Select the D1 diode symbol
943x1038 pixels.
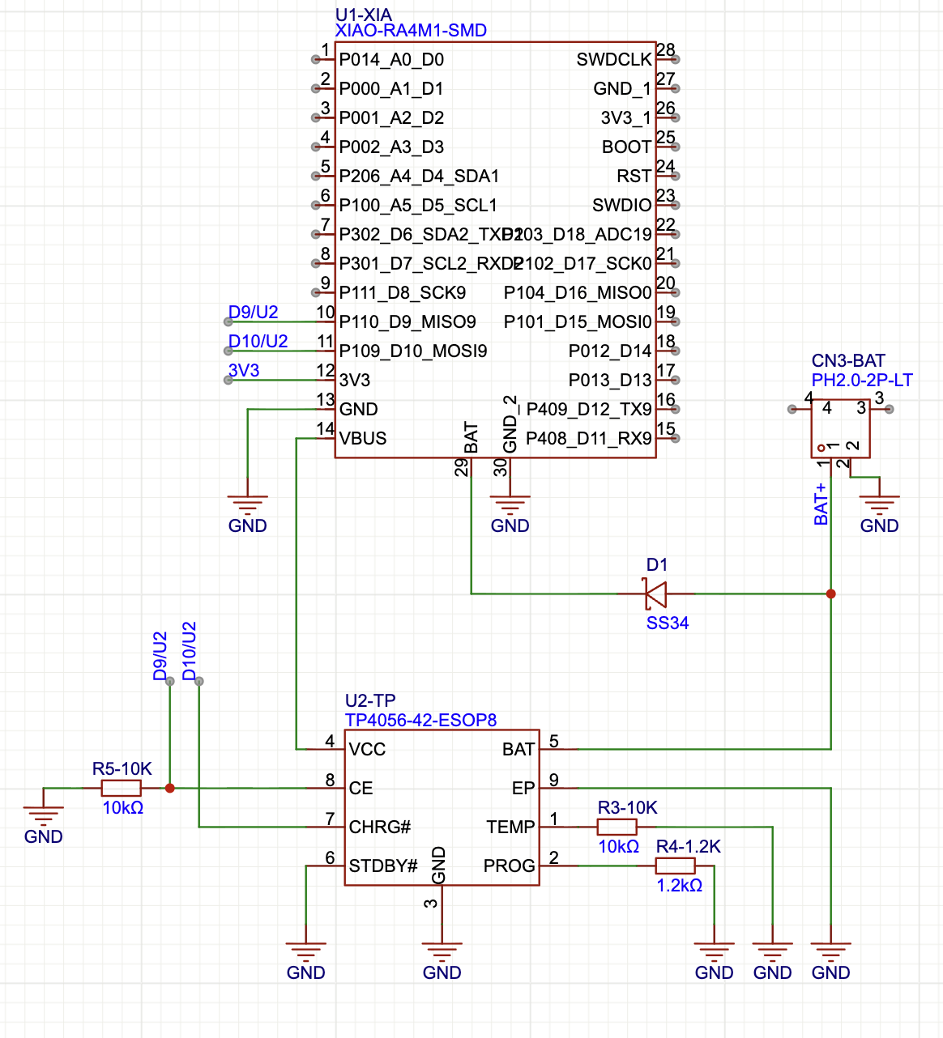pos(655,593)
